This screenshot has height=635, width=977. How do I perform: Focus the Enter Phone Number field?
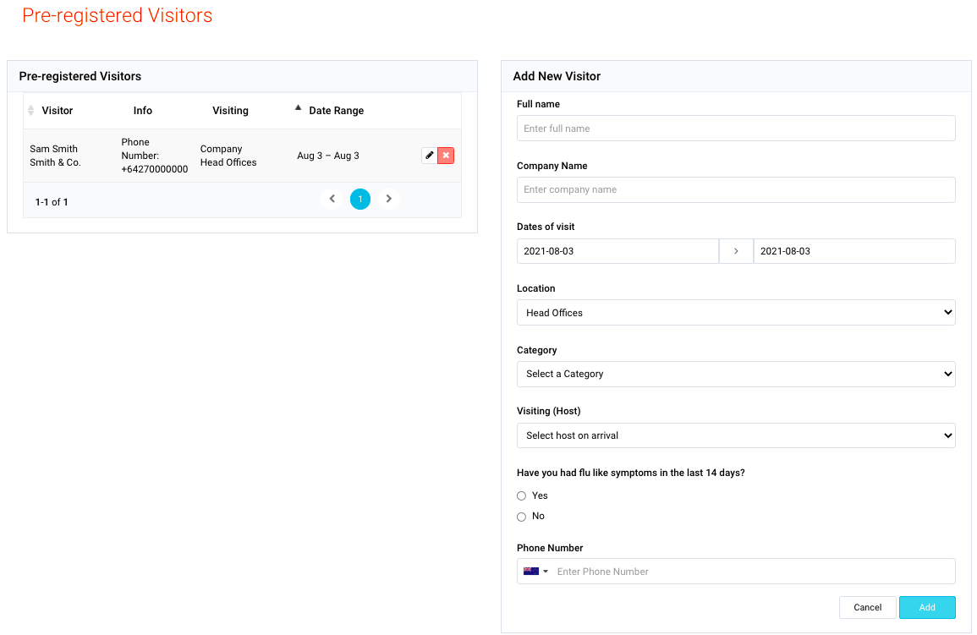pyautogui.click(x=753, y=572)
